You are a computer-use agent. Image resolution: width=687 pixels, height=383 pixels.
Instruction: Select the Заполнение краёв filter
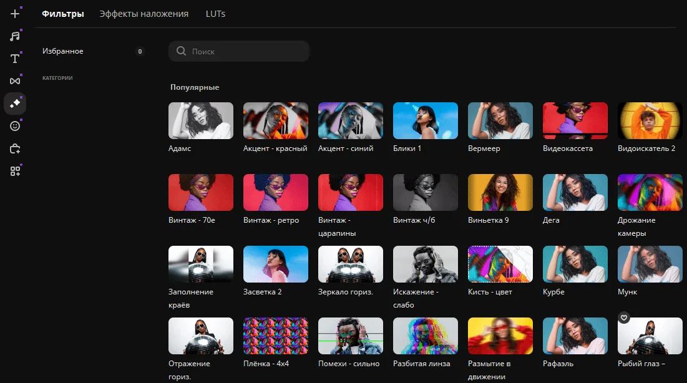(x=201, y=264)
